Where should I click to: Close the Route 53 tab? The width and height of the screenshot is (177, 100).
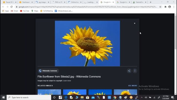pos(16,2)
